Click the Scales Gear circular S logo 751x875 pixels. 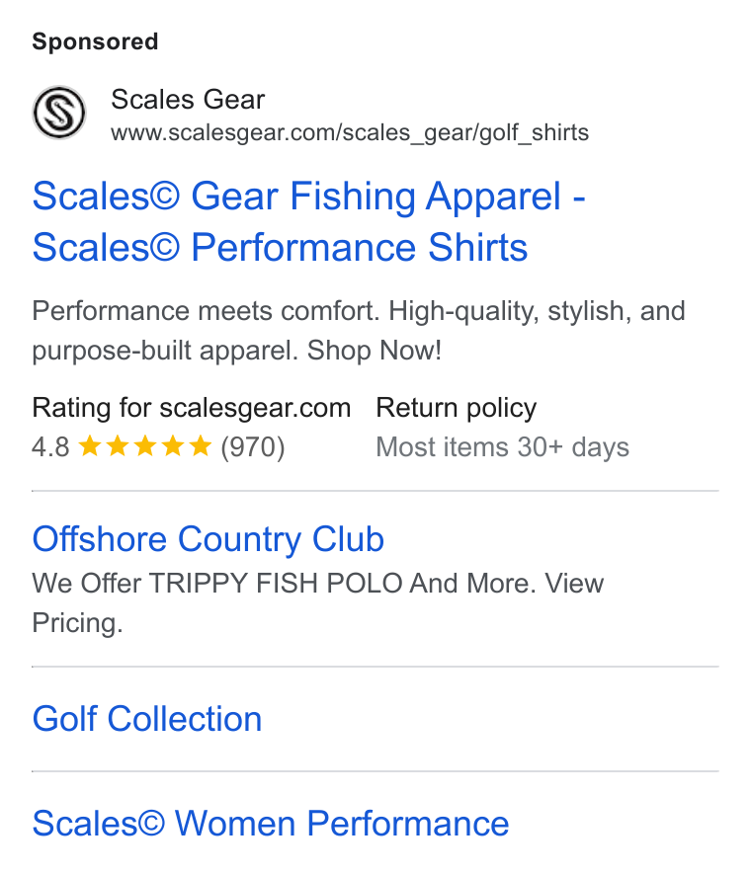pos(59,113)
